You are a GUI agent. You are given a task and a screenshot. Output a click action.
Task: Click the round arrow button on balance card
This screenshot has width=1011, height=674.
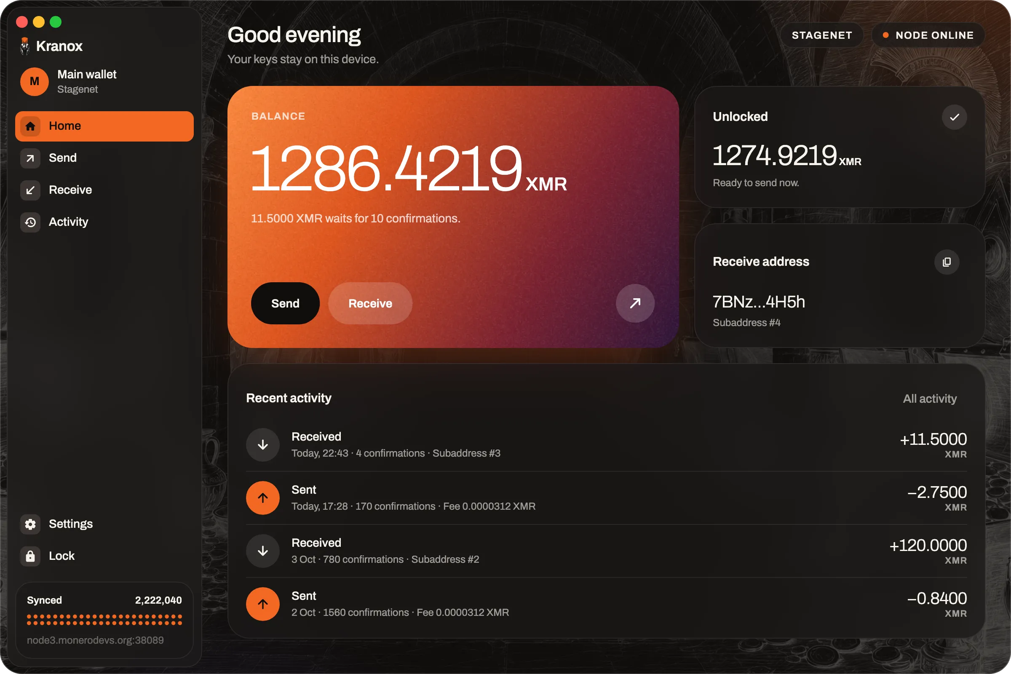(635, 303)
